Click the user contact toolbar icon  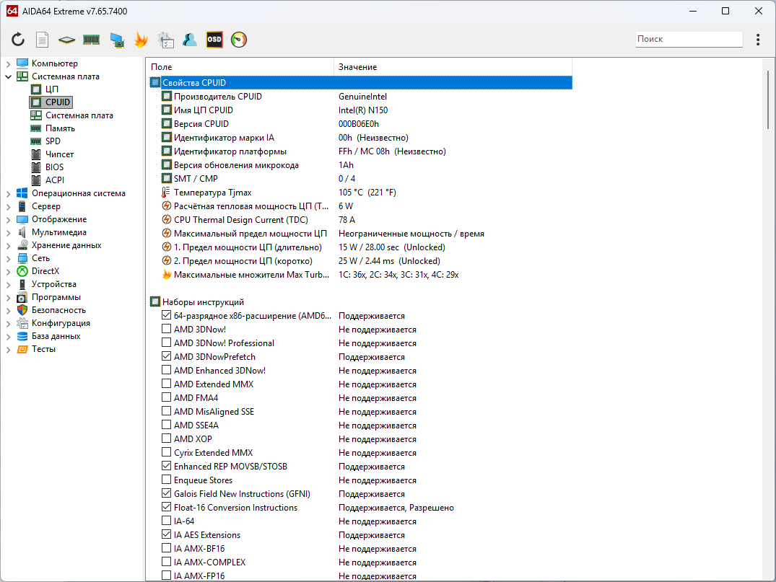click(x=190, y=40)
